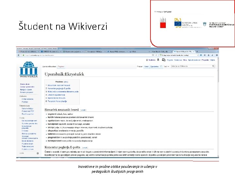Open the browser search engine dropdown arrow
The image size is (235, 176).
[198, 55]
